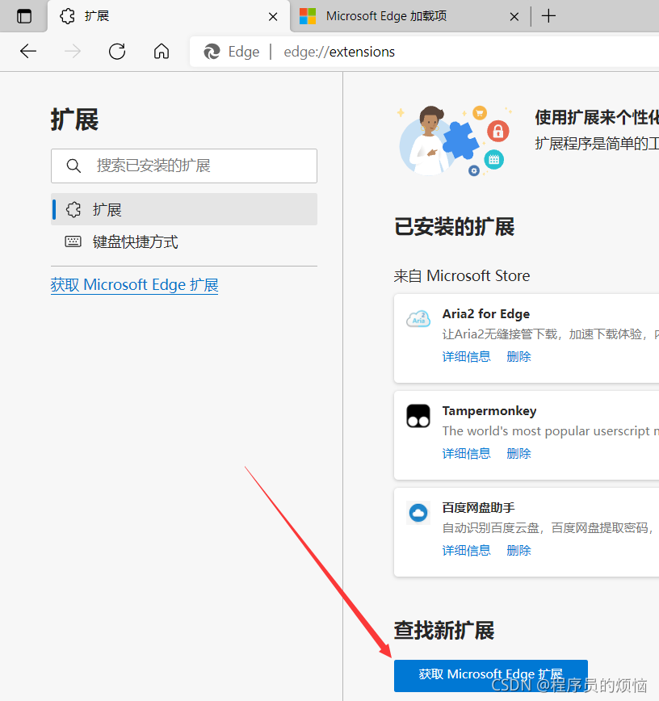
Task: Click the Tampermonkey extension icon
Action: [418, 416]
